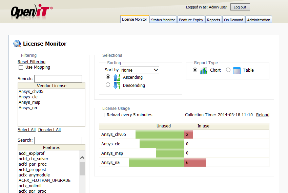Click the License Monitor globe icon
This screenshot has width=288, height=193.
17,44
